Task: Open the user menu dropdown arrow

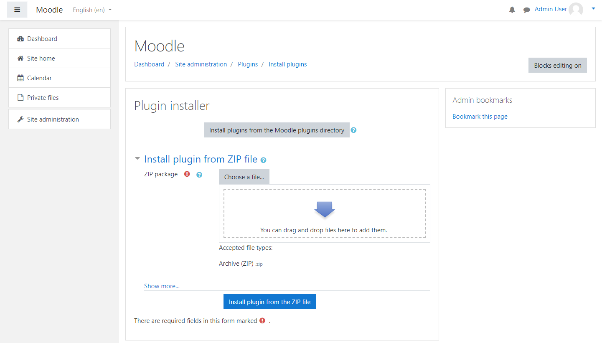Action: pos(593,8)
